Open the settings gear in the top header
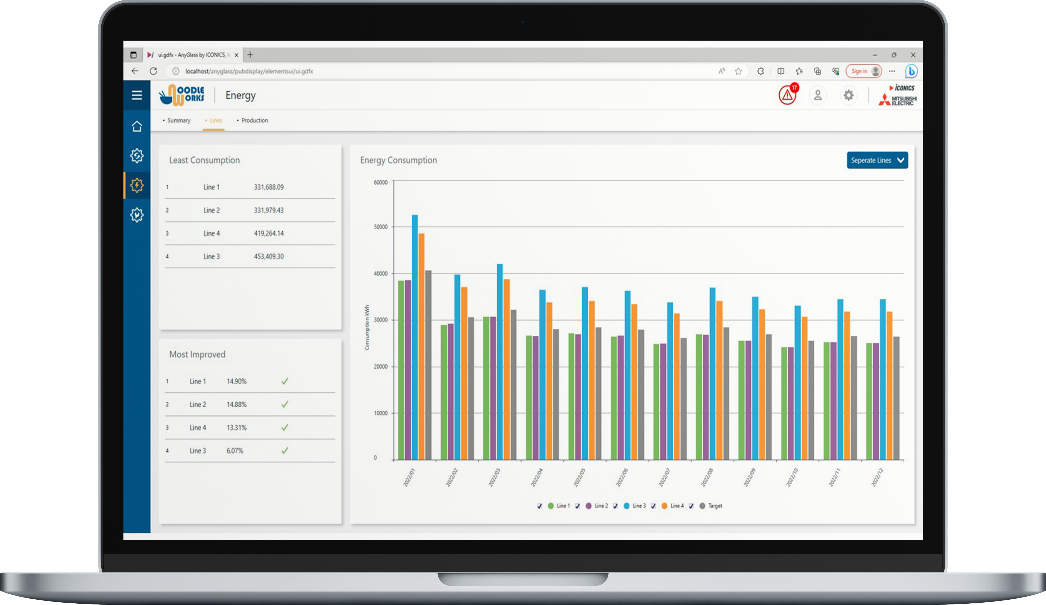This screenshot has height=605, width=1046. tap(849, 95)
